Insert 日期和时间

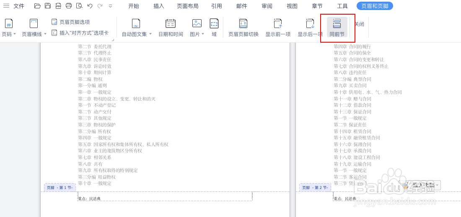click(171, 28)
